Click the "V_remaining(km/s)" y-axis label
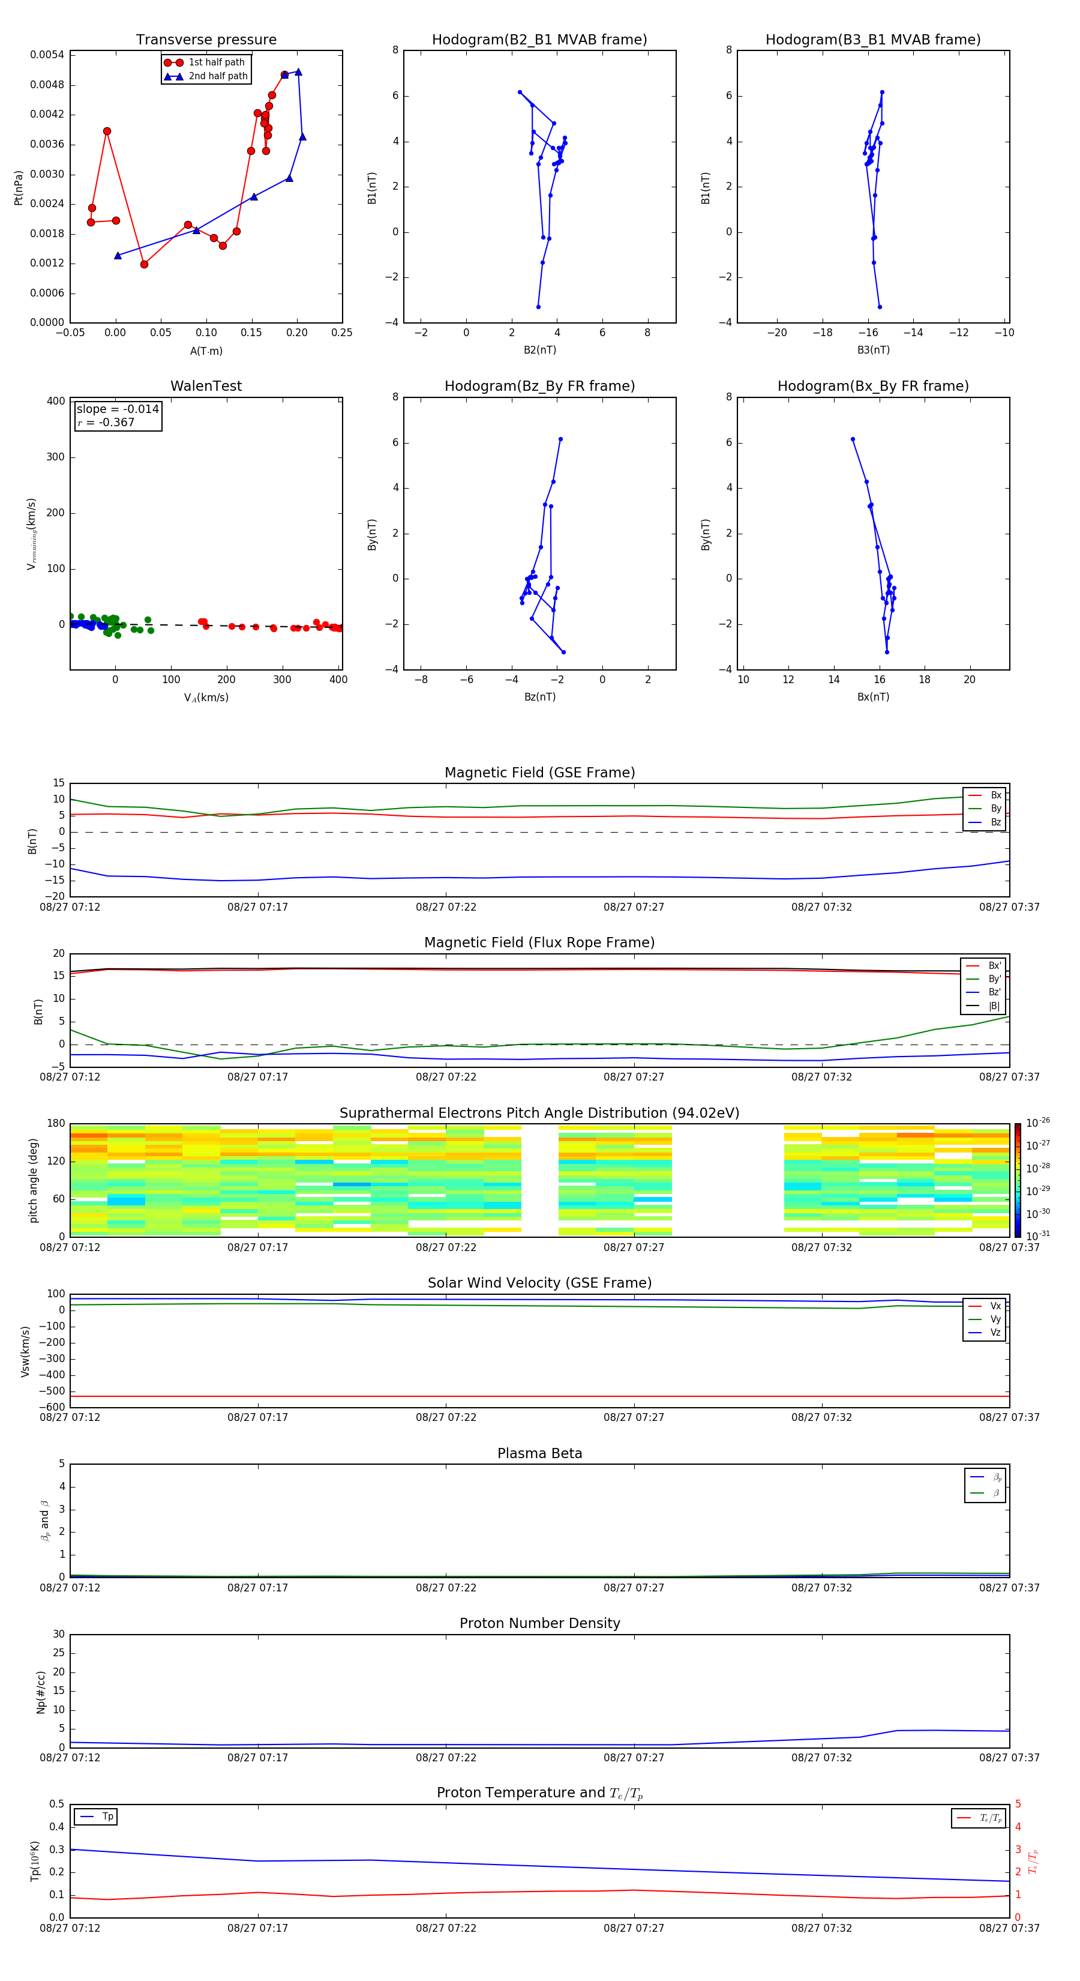Image resolution: width=1080 pixels, height=1981 pixels. (32, 534)
